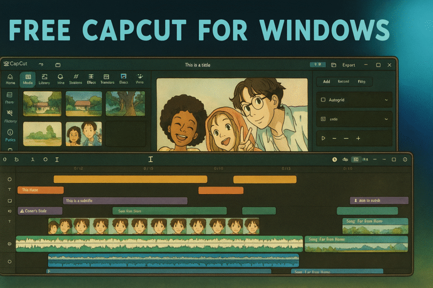Screen dimensions: 433x288
Task: Select the green bushes landscape thumbnail
Action: pos(42,134)
